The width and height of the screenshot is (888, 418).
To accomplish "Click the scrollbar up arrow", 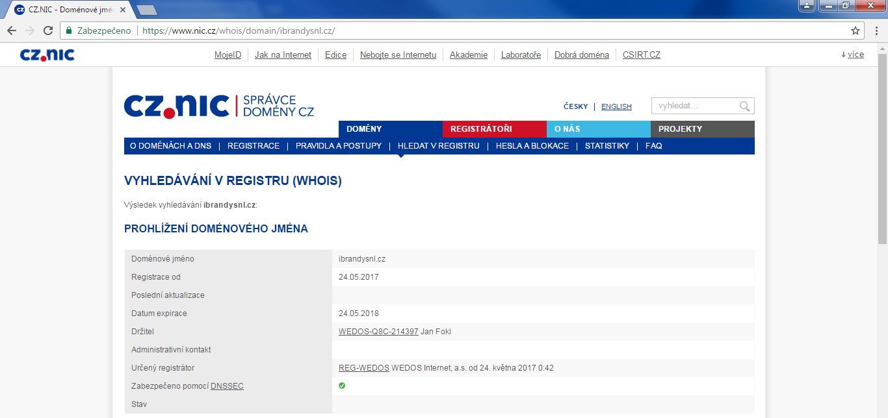I will 882,49.
